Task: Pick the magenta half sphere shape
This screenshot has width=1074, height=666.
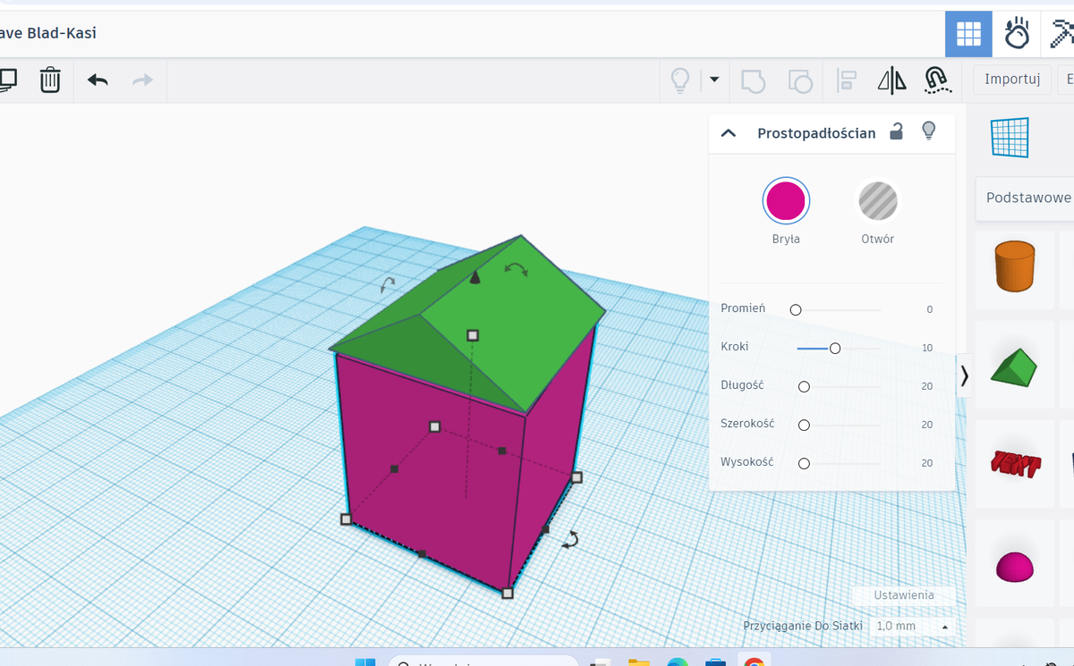Action: click(1015, 566)
